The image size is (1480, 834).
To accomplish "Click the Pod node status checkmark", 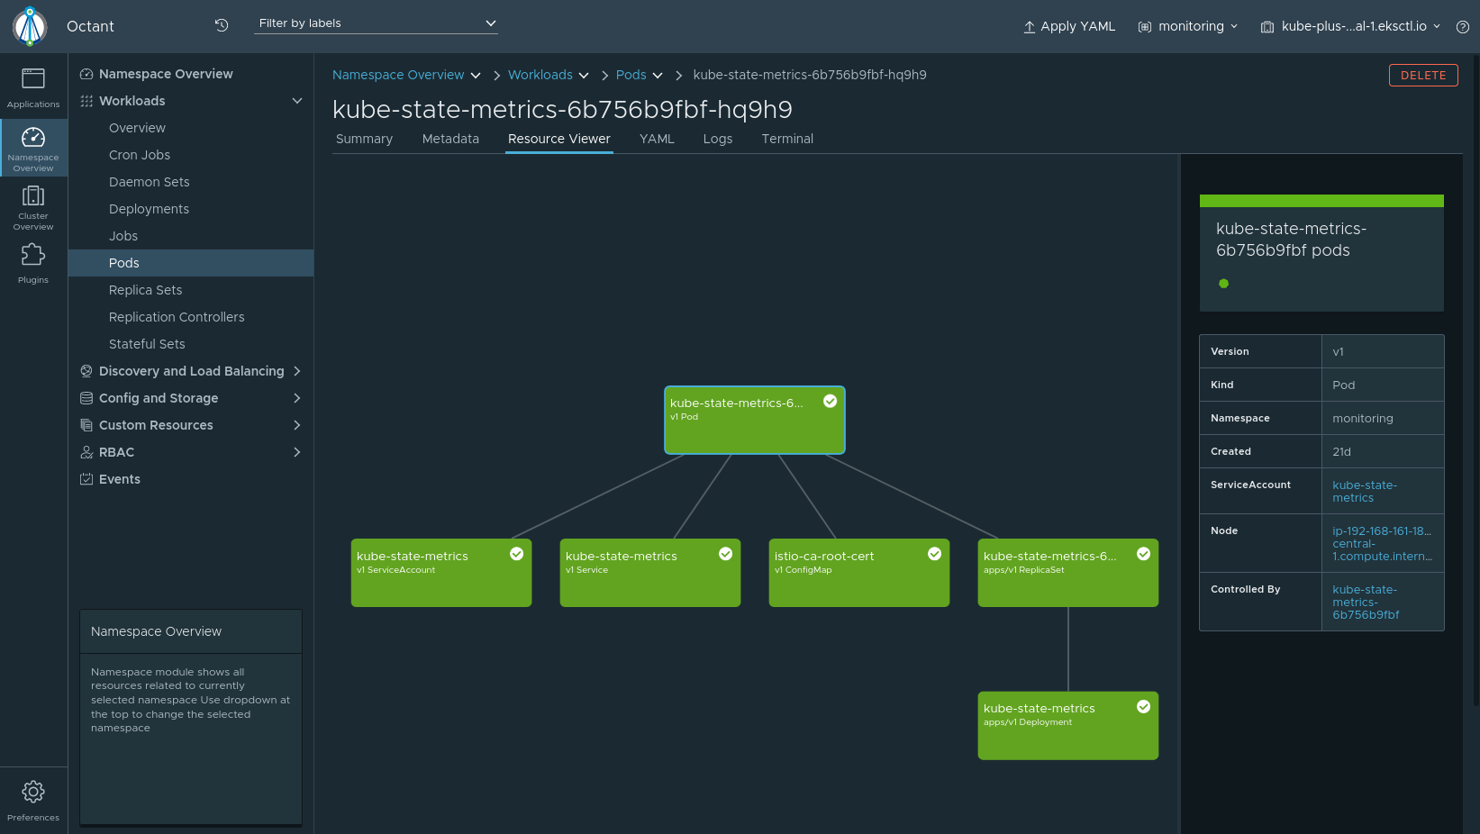I will click(x=831, y=402).
